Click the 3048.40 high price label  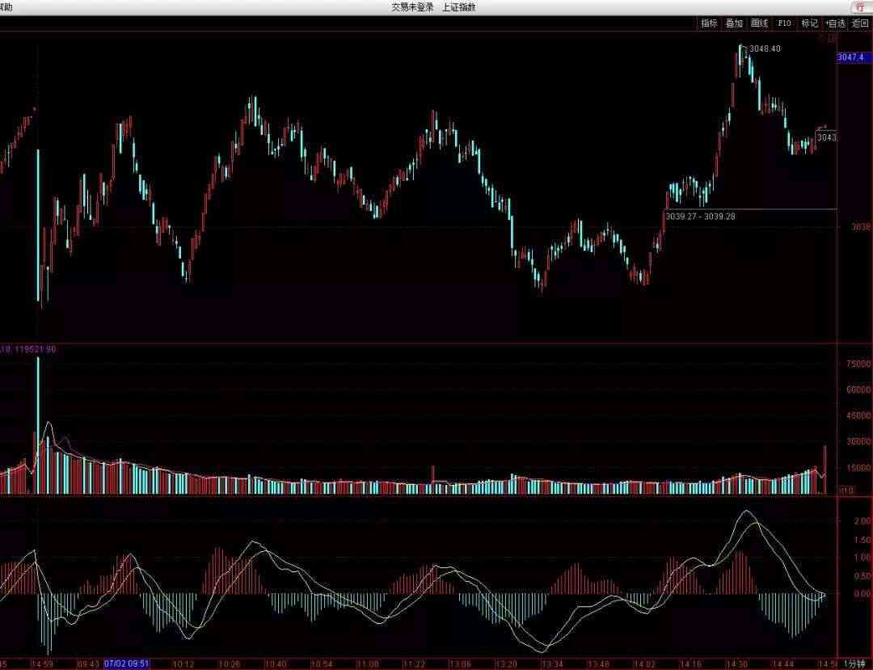coord(765,49)
